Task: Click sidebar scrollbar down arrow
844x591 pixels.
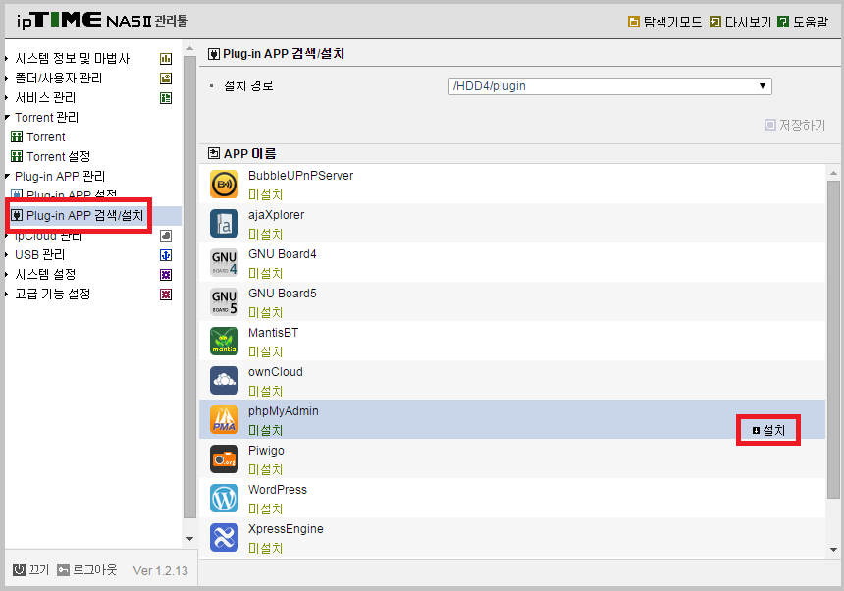Action: point(189,539)
